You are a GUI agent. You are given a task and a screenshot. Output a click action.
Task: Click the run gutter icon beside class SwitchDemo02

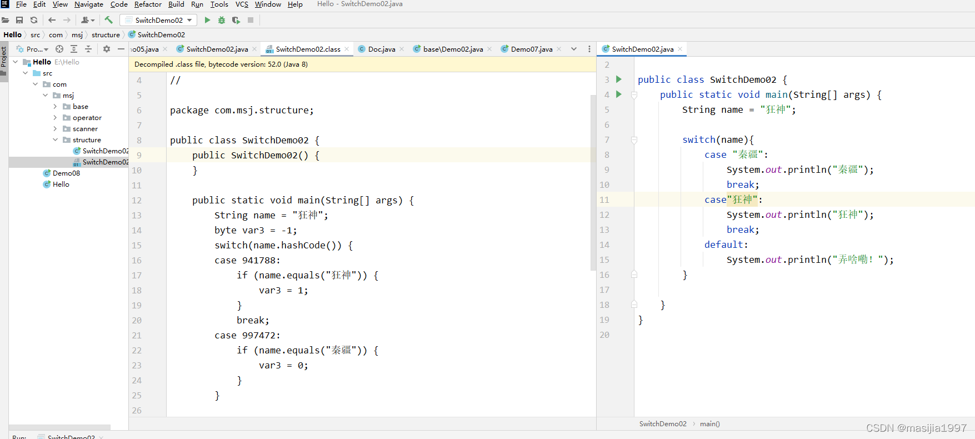tap(619, 79)
